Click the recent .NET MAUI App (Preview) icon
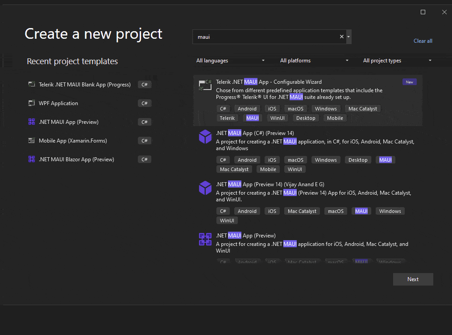Viewport: 452px width, 335px height. (x=31, y=122)
